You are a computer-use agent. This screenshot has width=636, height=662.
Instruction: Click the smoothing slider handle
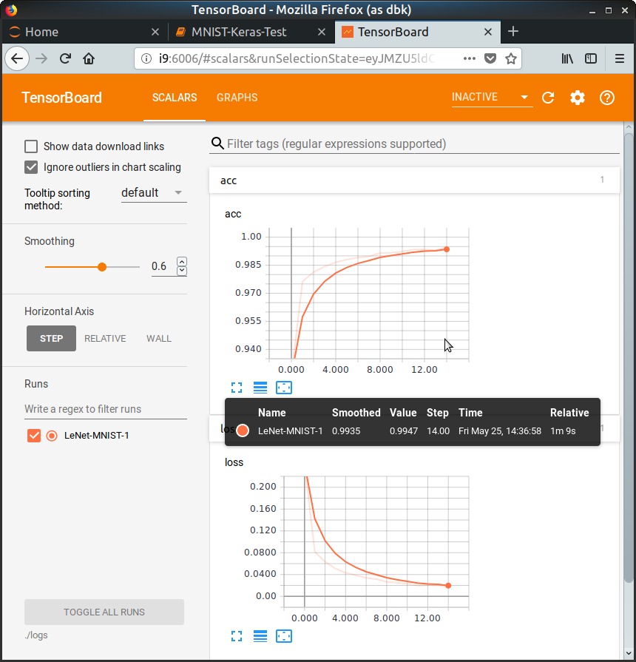(102, 266)
